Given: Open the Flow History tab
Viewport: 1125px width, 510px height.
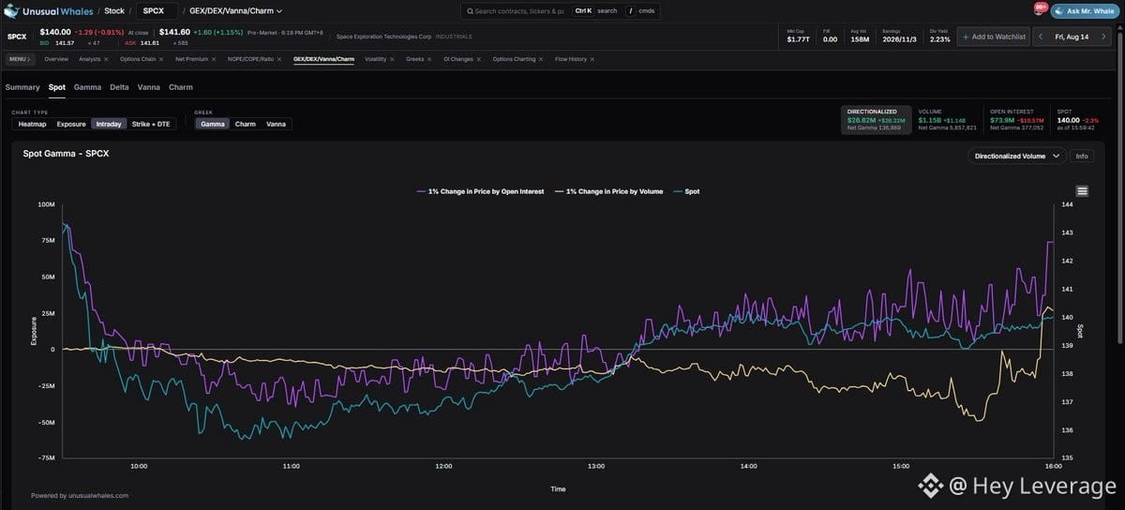Looking at the screenshot, I should pos(571,59).
